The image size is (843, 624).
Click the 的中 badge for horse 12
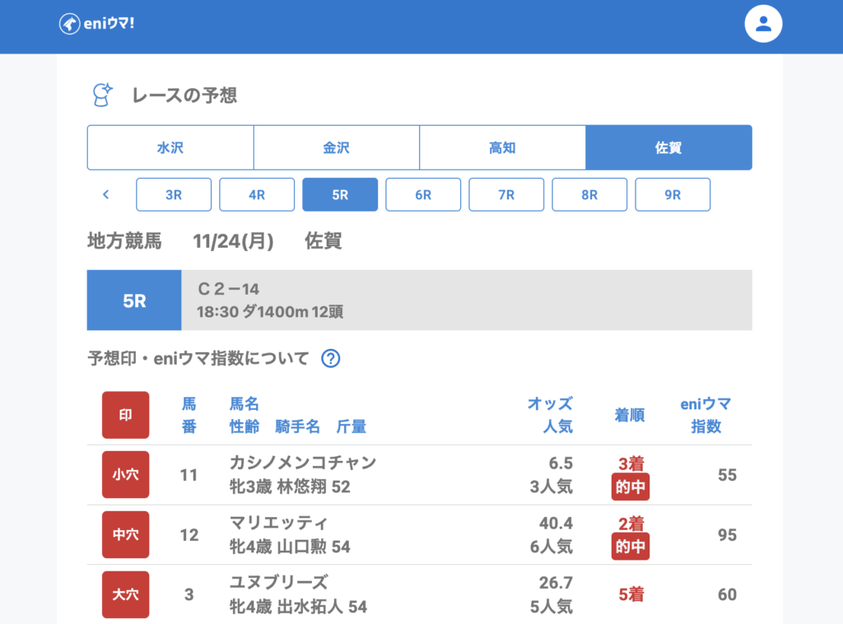coord(630,547)
